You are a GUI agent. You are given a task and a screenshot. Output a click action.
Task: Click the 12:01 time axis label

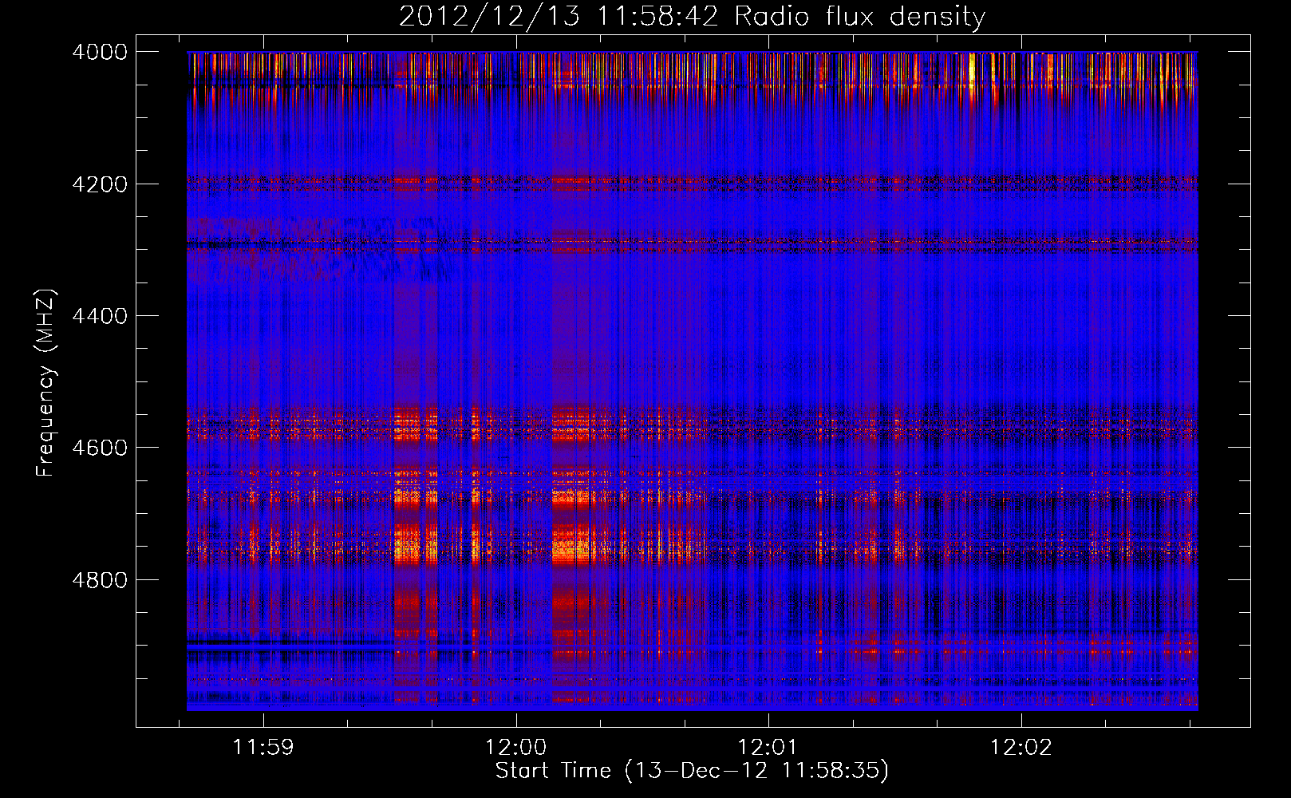coord(768,748)
